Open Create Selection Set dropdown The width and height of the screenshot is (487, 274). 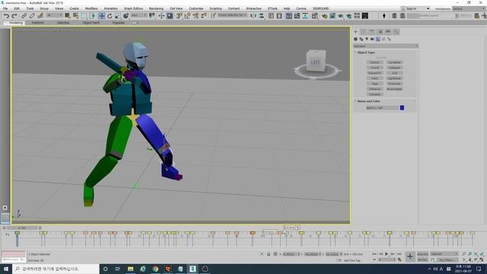[232, 15]
